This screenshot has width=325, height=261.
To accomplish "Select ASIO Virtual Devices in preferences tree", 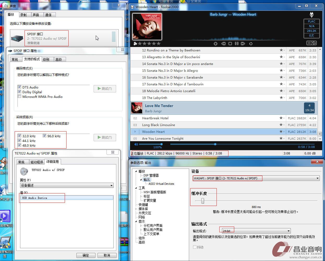I will 161,184.
